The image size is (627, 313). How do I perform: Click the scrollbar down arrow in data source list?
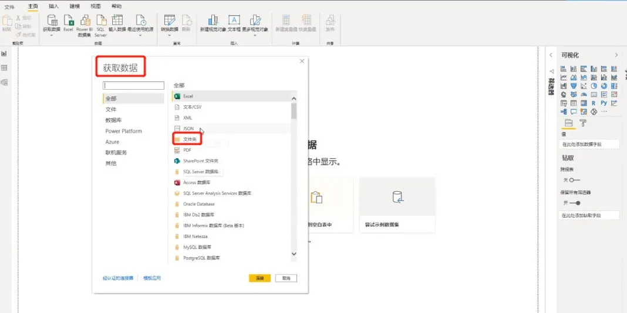pyautogui.click(x=294, y=254)
